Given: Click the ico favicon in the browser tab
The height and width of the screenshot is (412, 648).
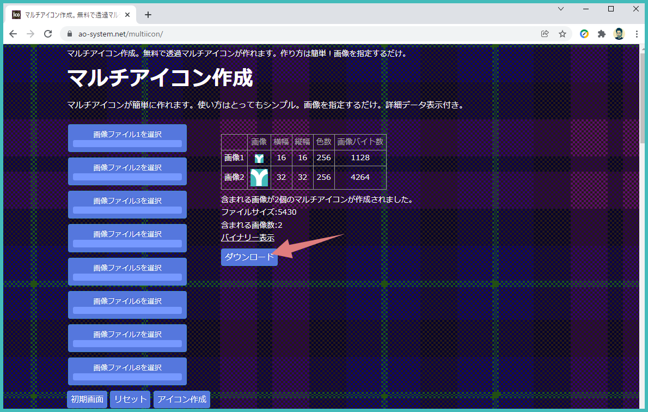Looking at the screenshot, I should click(x=17, y=15).
